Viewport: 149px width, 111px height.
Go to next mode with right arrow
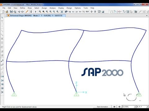pos(119,107)
